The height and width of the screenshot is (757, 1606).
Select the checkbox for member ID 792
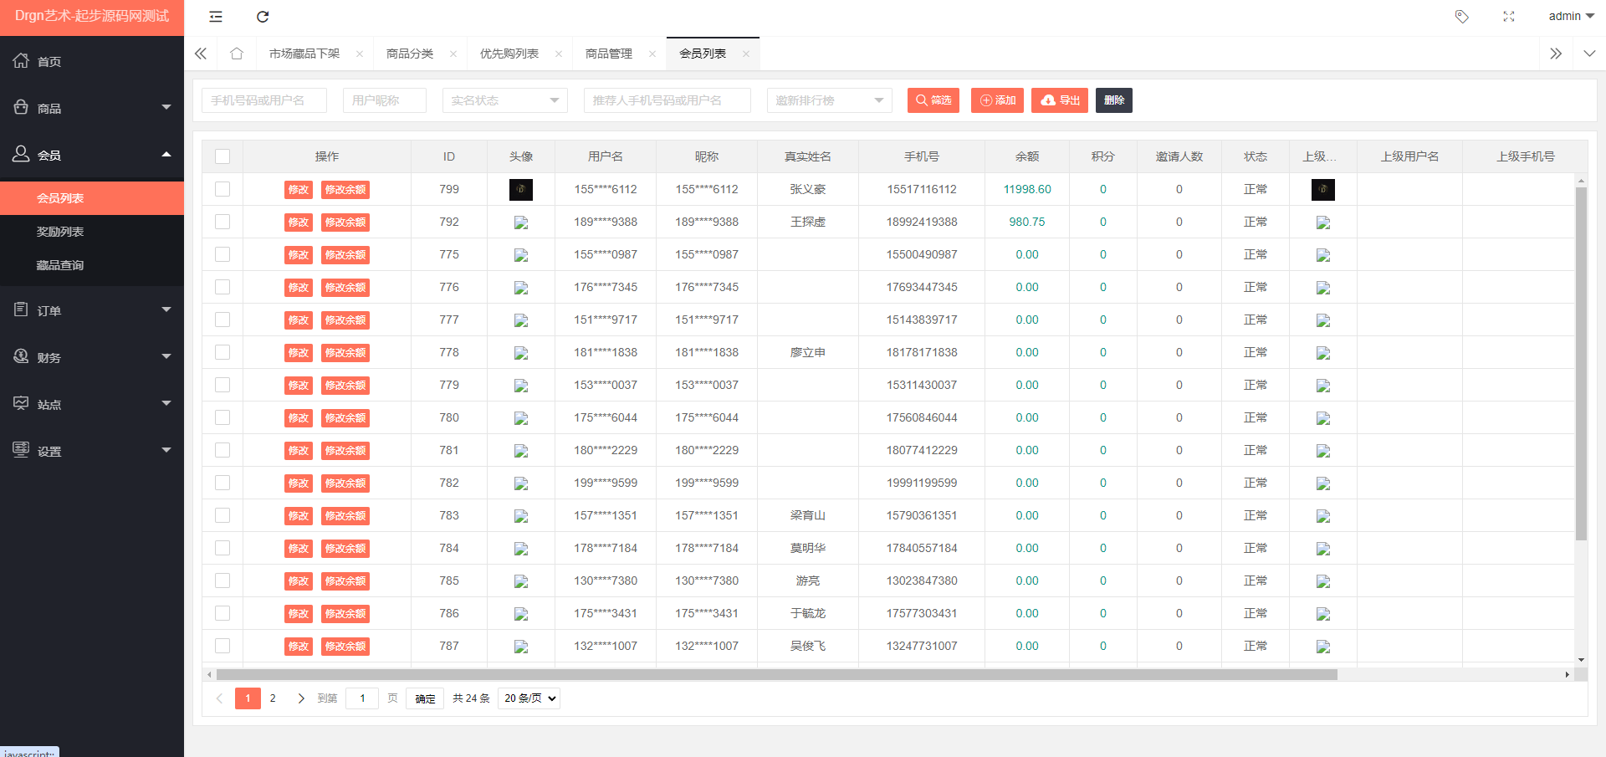[x=222, y=222]
